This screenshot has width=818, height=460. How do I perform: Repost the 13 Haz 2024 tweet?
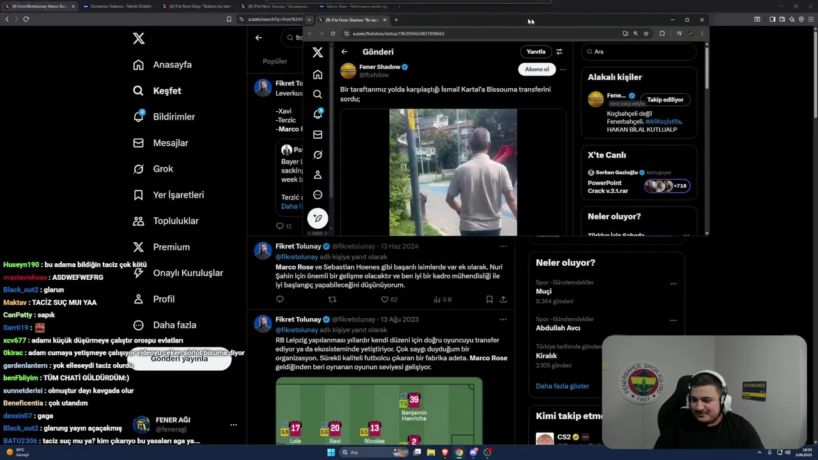(x=332, y=299)
